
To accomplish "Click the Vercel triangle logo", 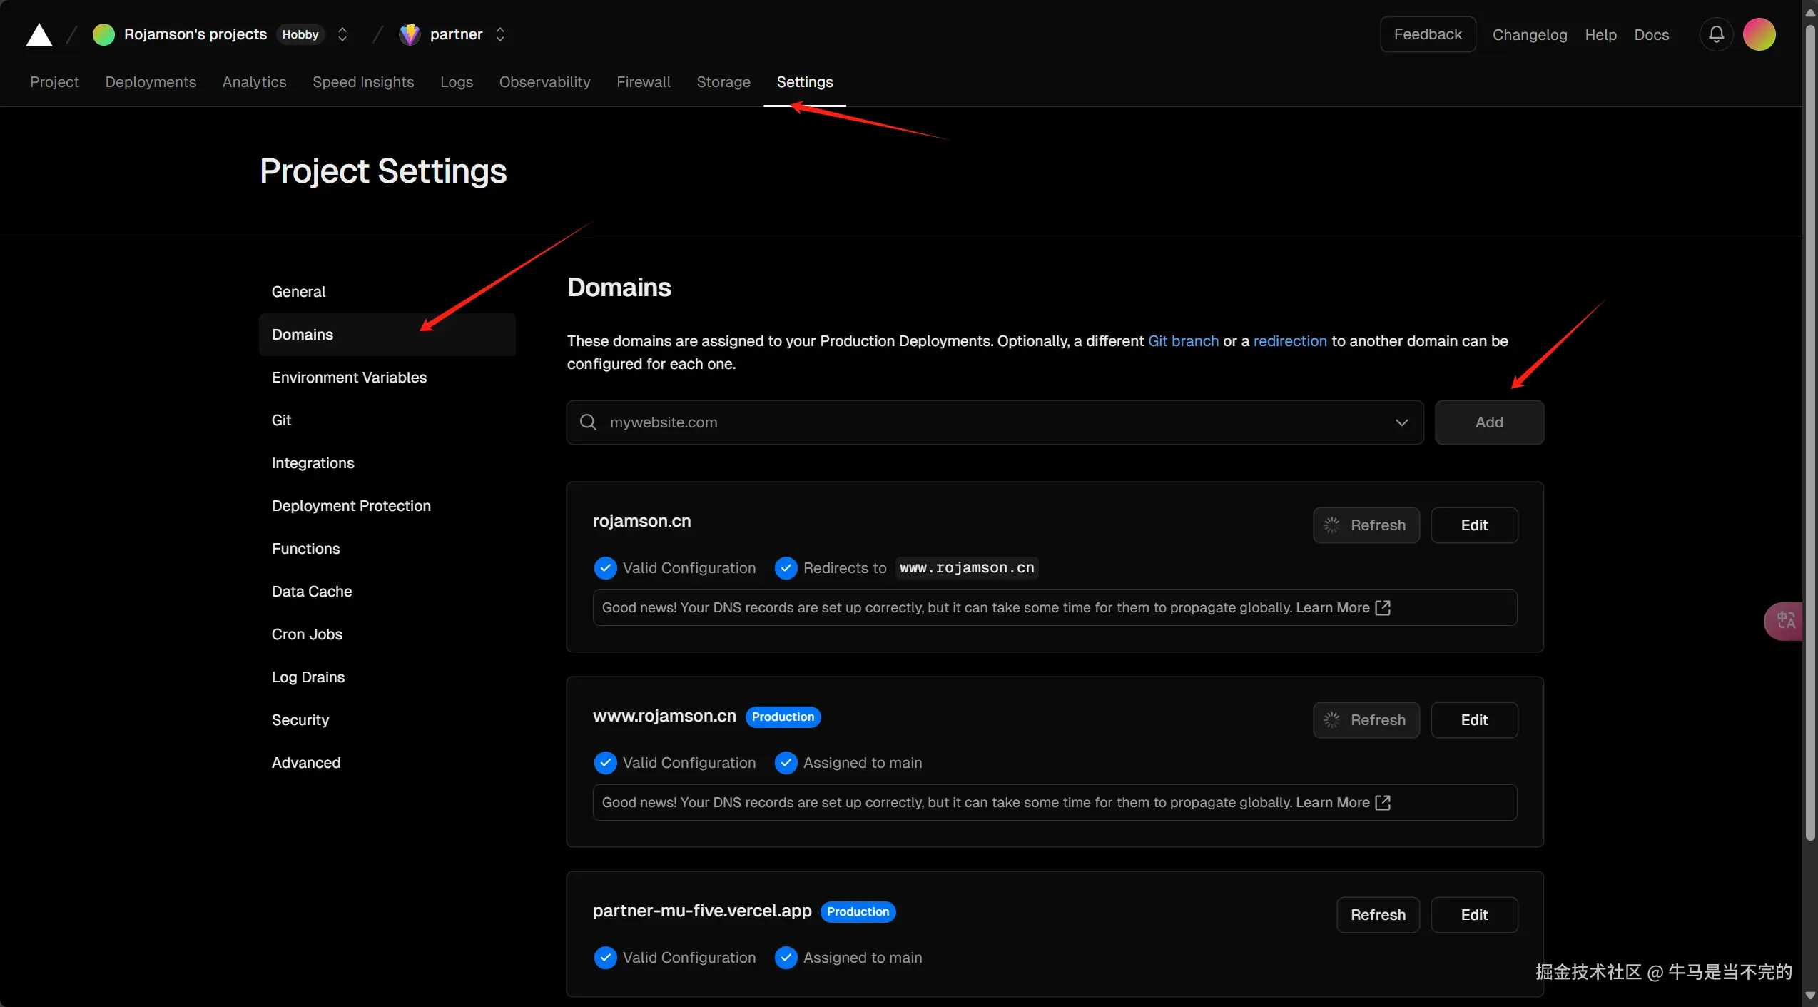I will [x=39, y=34].
